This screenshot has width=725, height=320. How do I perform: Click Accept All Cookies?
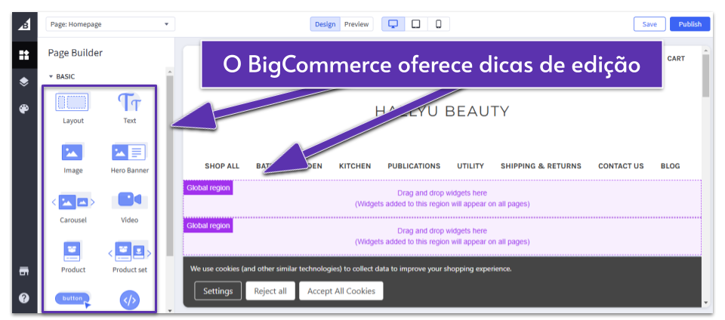(341, 291)
